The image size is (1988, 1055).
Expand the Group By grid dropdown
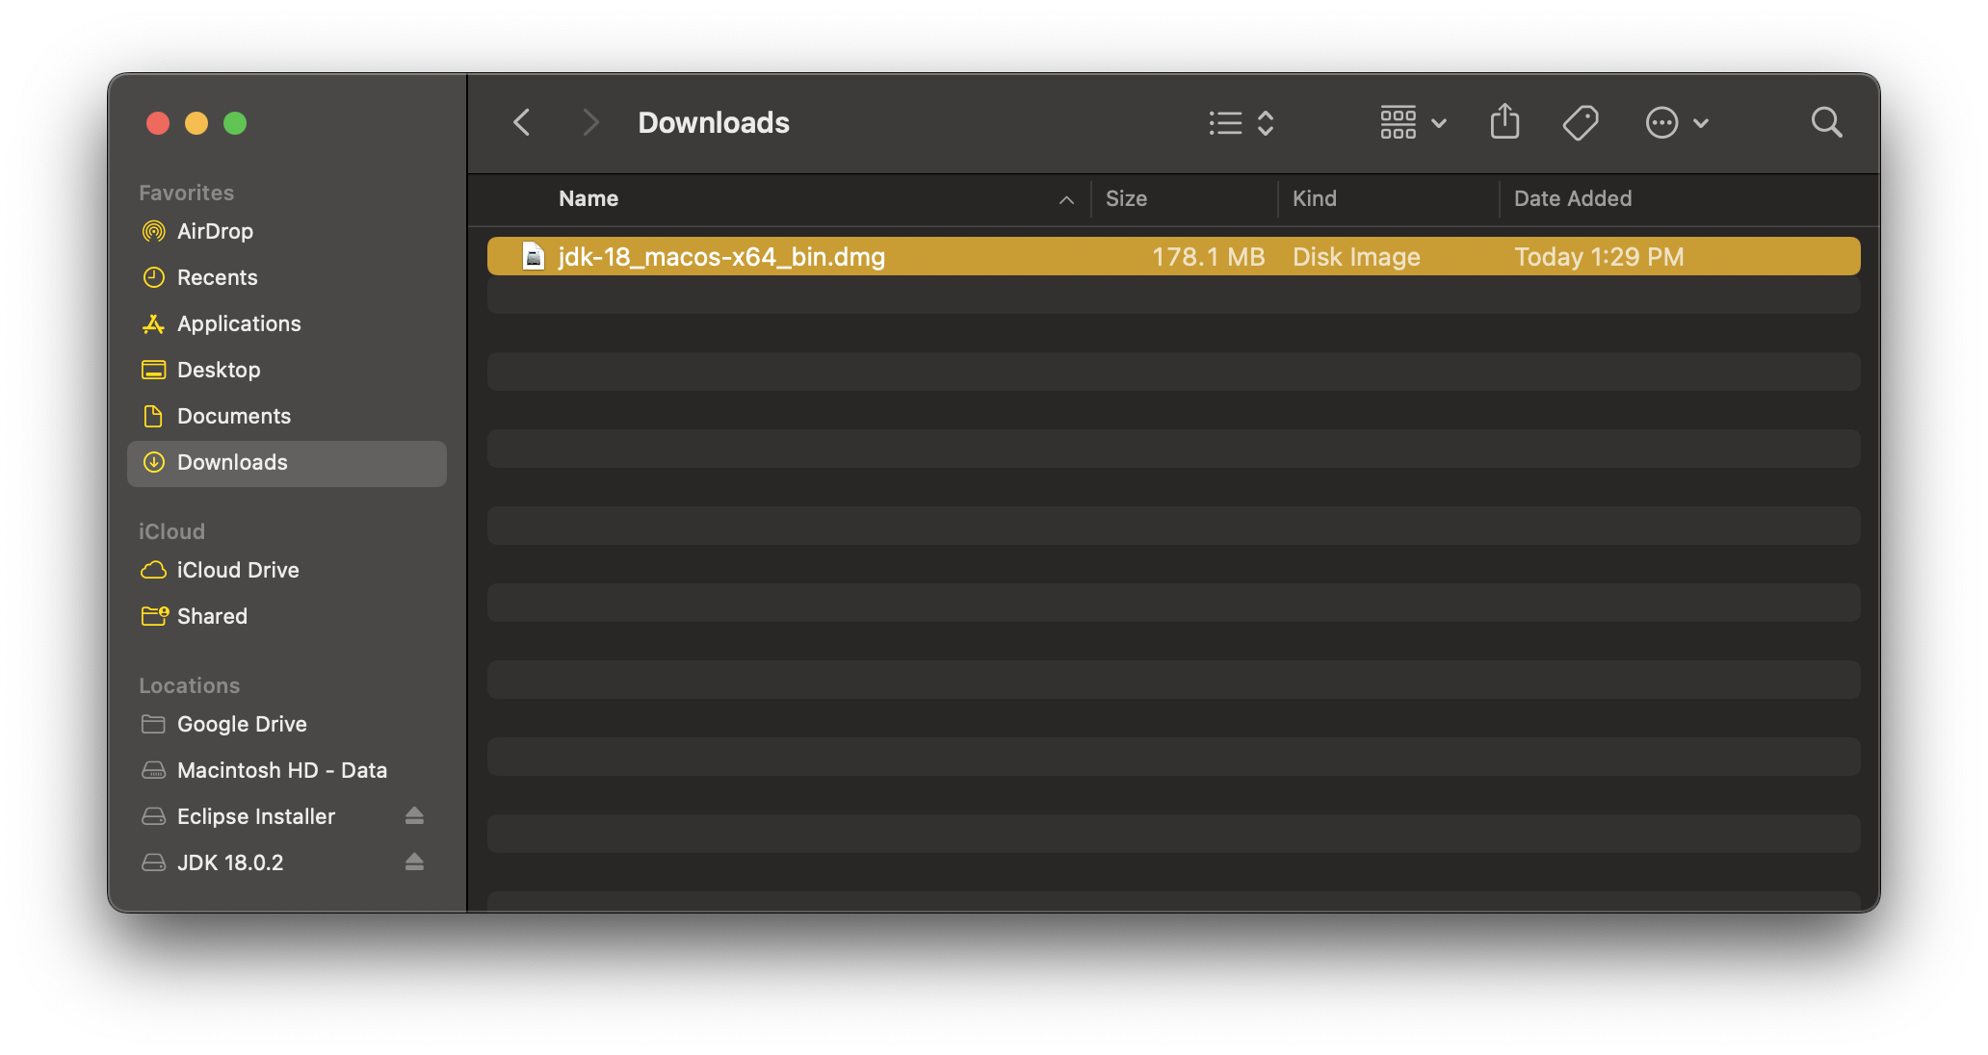(x=1412, y=122)
